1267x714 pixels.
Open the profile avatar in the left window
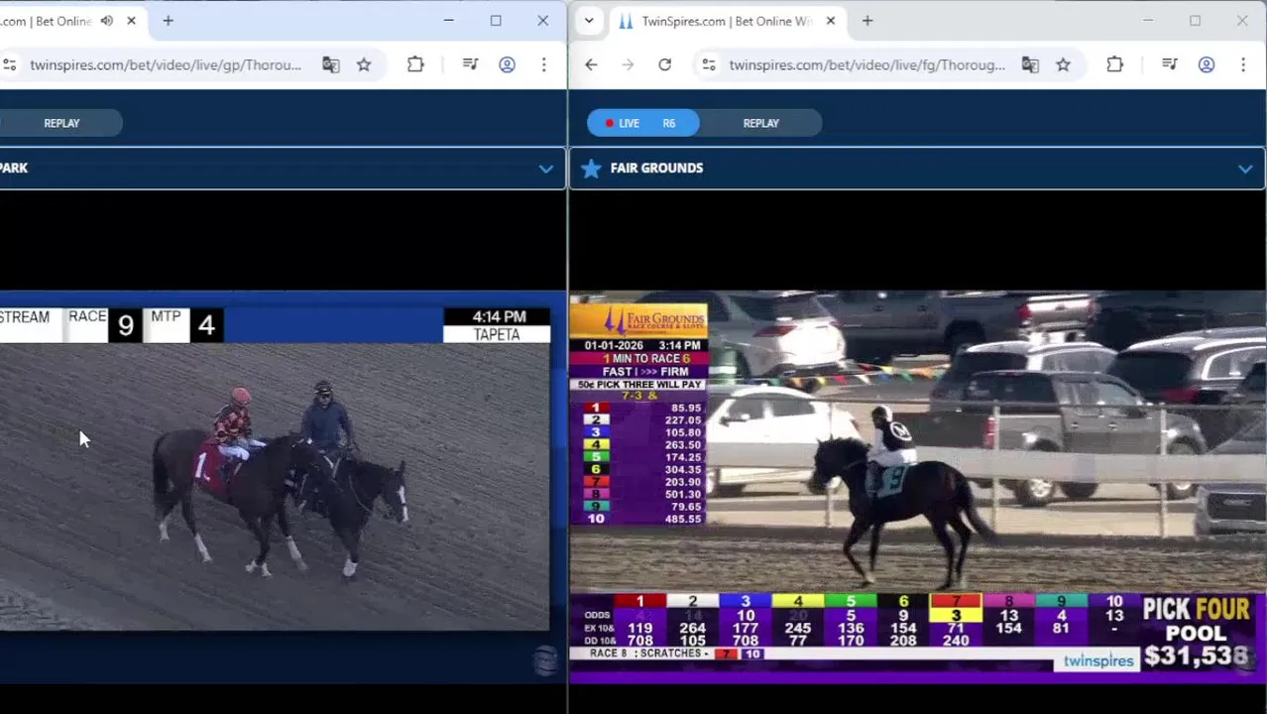click(507, 64)
